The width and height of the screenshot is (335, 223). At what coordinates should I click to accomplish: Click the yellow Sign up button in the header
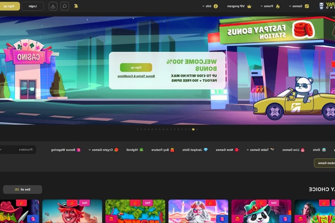click(x=9, y=6)
